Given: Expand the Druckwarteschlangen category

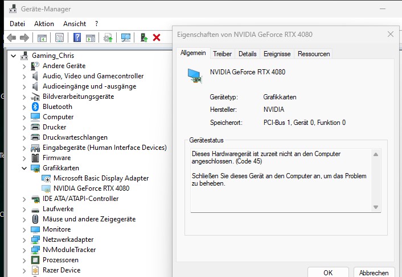Looking at the screenshot, I should (x=24, y=138).
